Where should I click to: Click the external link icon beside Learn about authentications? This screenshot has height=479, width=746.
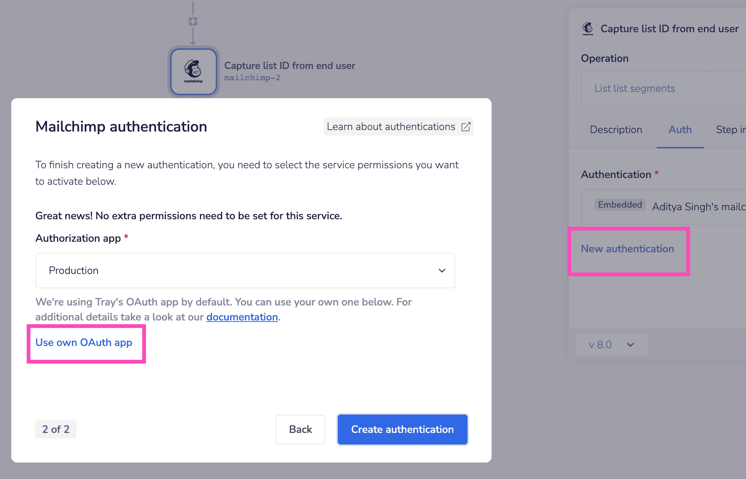point(466,127)
